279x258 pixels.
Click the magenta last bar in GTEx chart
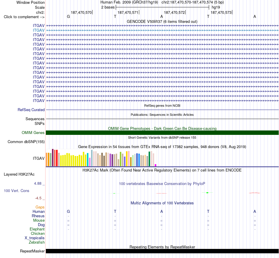(156, 165)
